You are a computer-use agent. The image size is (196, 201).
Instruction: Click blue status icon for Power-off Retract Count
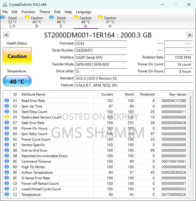coord(7,183)
